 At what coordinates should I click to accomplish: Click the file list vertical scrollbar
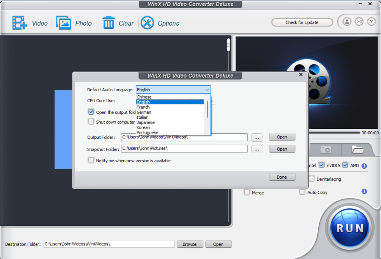click(228, 45)
